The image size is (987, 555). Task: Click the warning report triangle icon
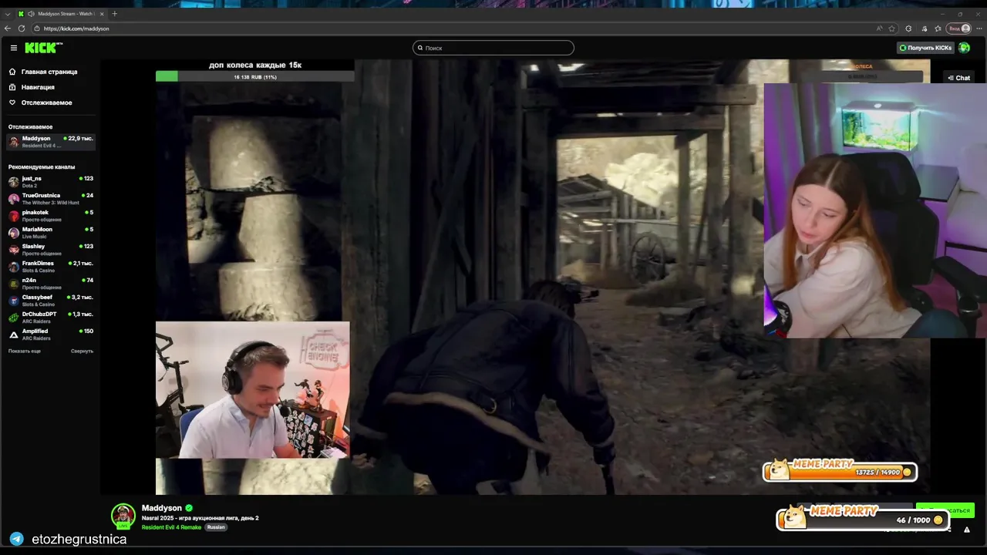point(967,530)
